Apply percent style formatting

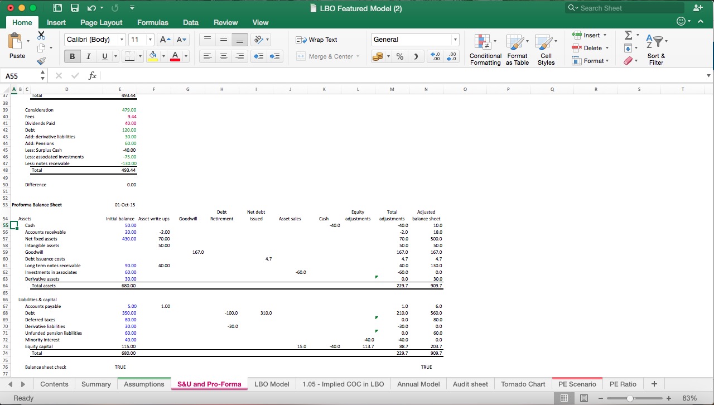click(399, 56)
